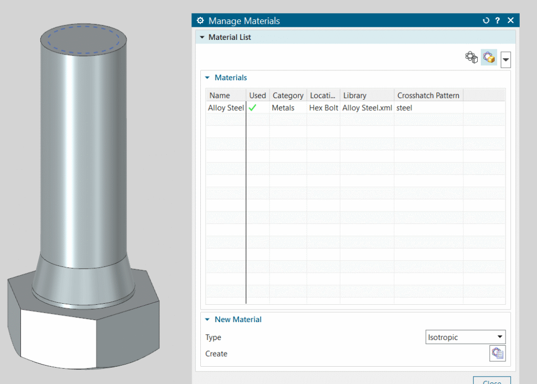Open help with the question mark icon
Viewport: 537px width, 384px height.
pos(498,21)
